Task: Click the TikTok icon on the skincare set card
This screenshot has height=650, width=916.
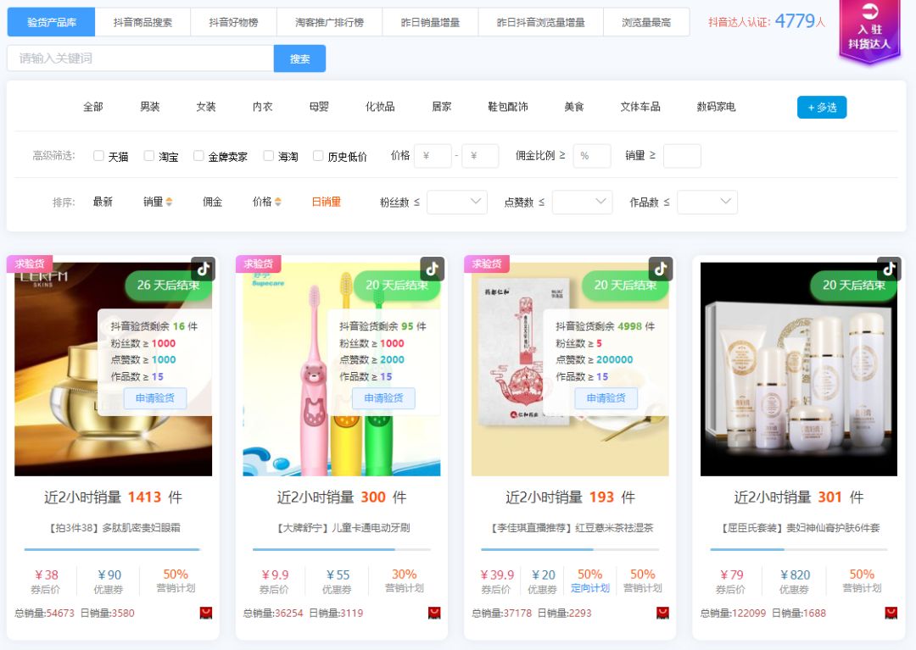Action: [x=889, y=269]
